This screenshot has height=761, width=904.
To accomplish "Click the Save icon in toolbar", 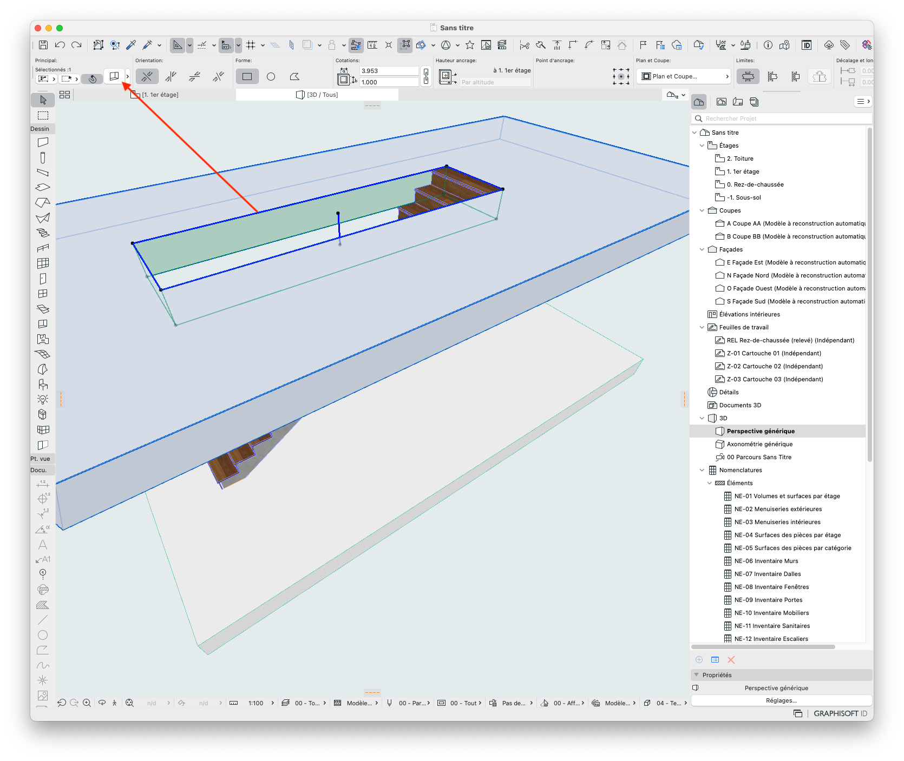I will coord(43,45).
